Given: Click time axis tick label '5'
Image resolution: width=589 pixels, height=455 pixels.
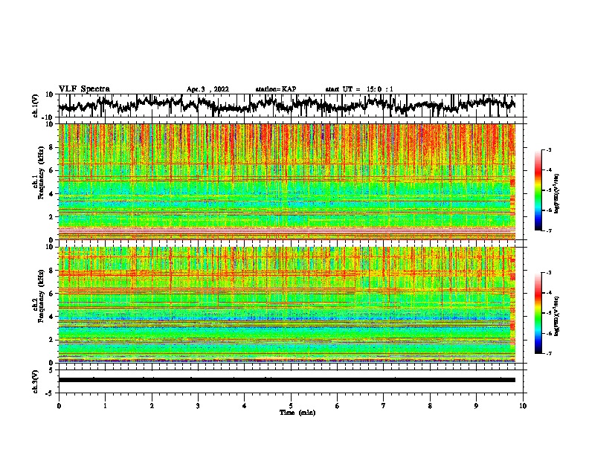Looking at the screenshot, I should point(291,406).
